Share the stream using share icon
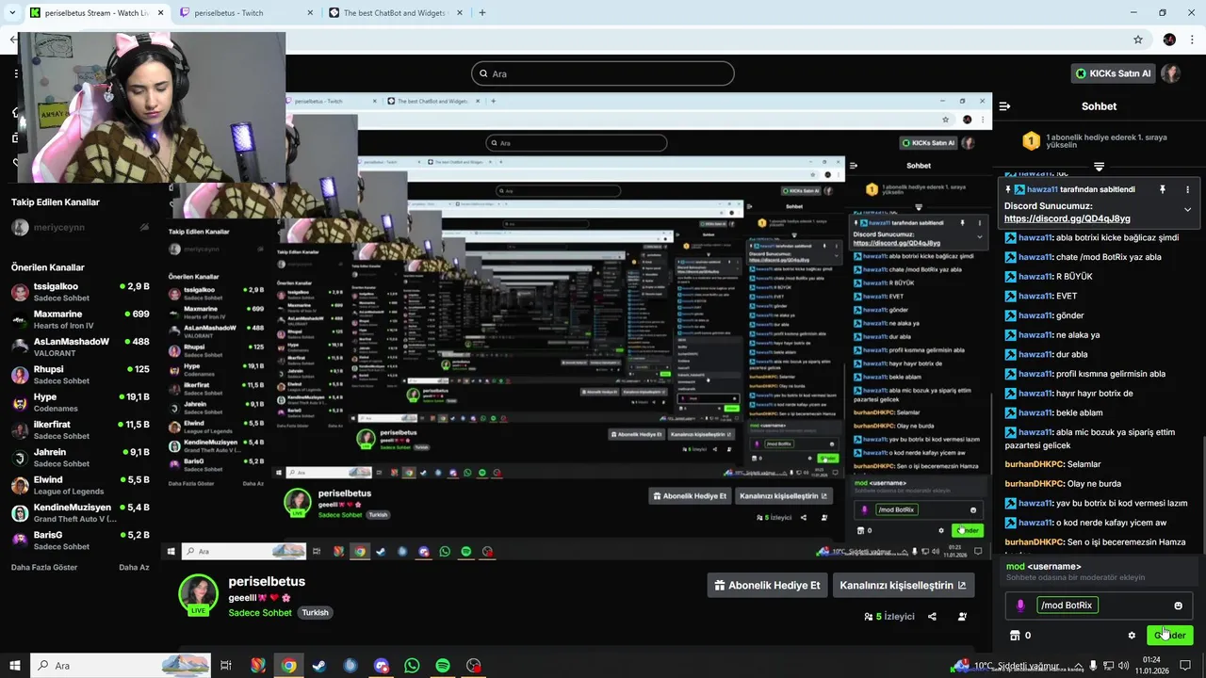 pos(932,617)
